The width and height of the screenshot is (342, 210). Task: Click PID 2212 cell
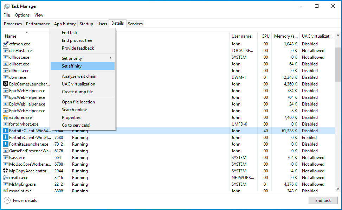(59, 184)
